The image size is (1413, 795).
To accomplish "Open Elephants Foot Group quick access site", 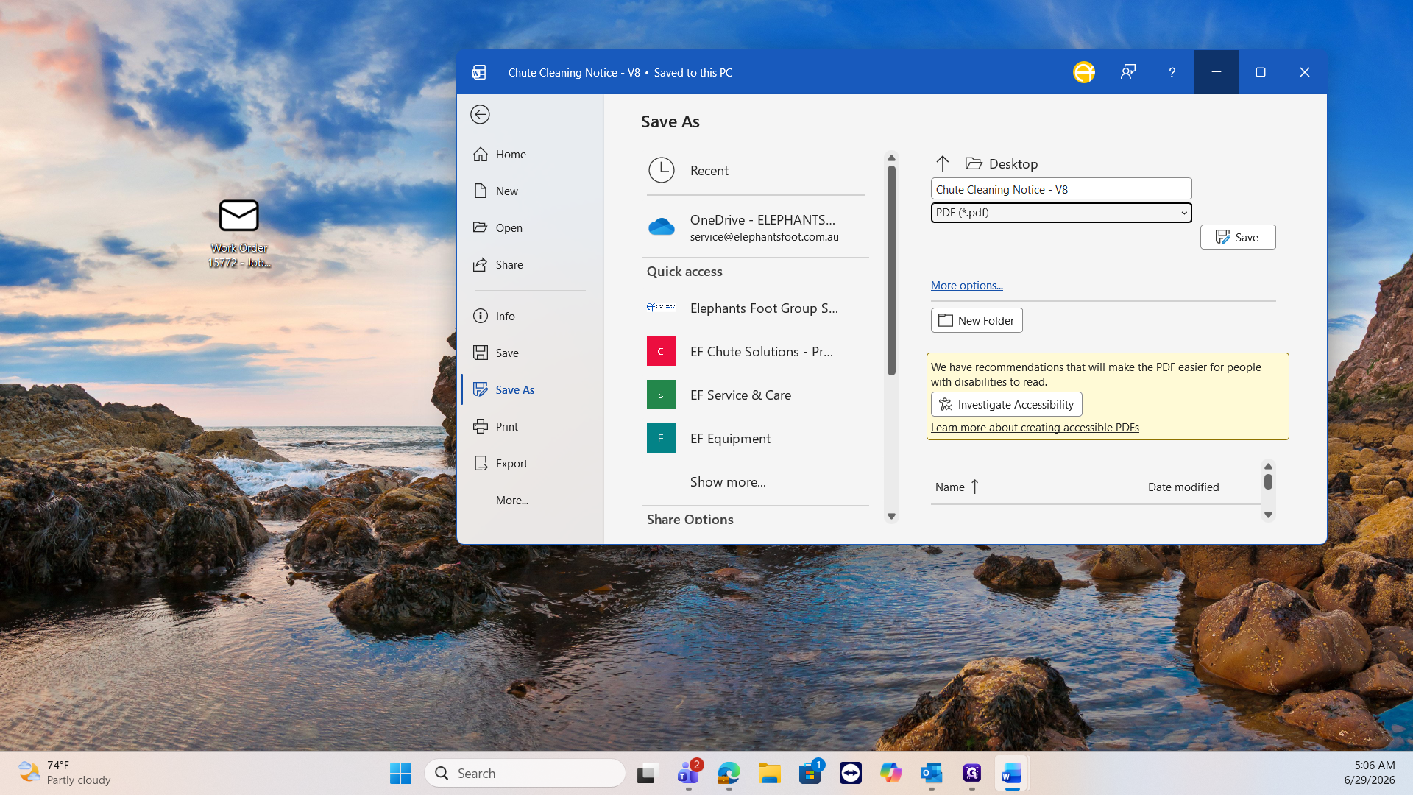I will coord(755,308).
